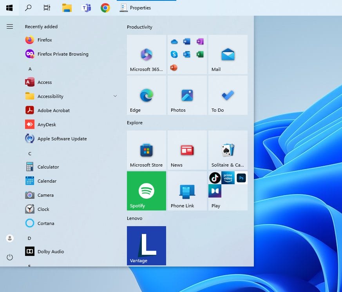Open the user account options
Screen dimensions: 342x292
point(9,238)
